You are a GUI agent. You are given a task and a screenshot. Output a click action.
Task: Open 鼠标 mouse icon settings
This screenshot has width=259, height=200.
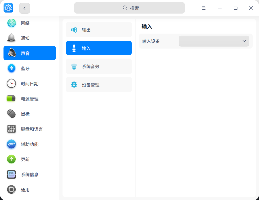click(11, 114)
